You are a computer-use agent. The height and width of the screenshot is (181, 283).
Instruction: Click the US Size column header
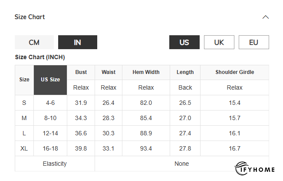pos(50,80)
